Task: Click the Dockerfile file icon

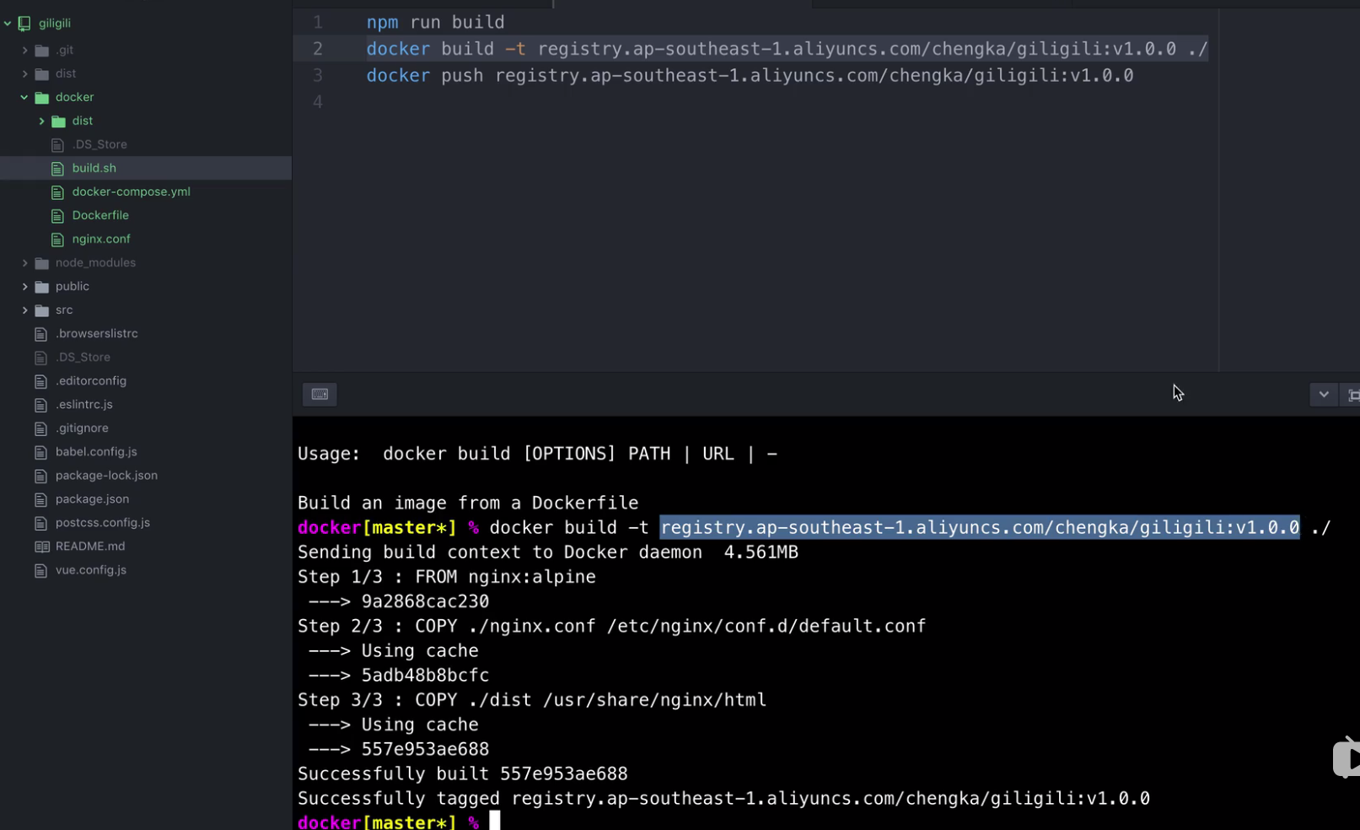Action: click(57, 216)
